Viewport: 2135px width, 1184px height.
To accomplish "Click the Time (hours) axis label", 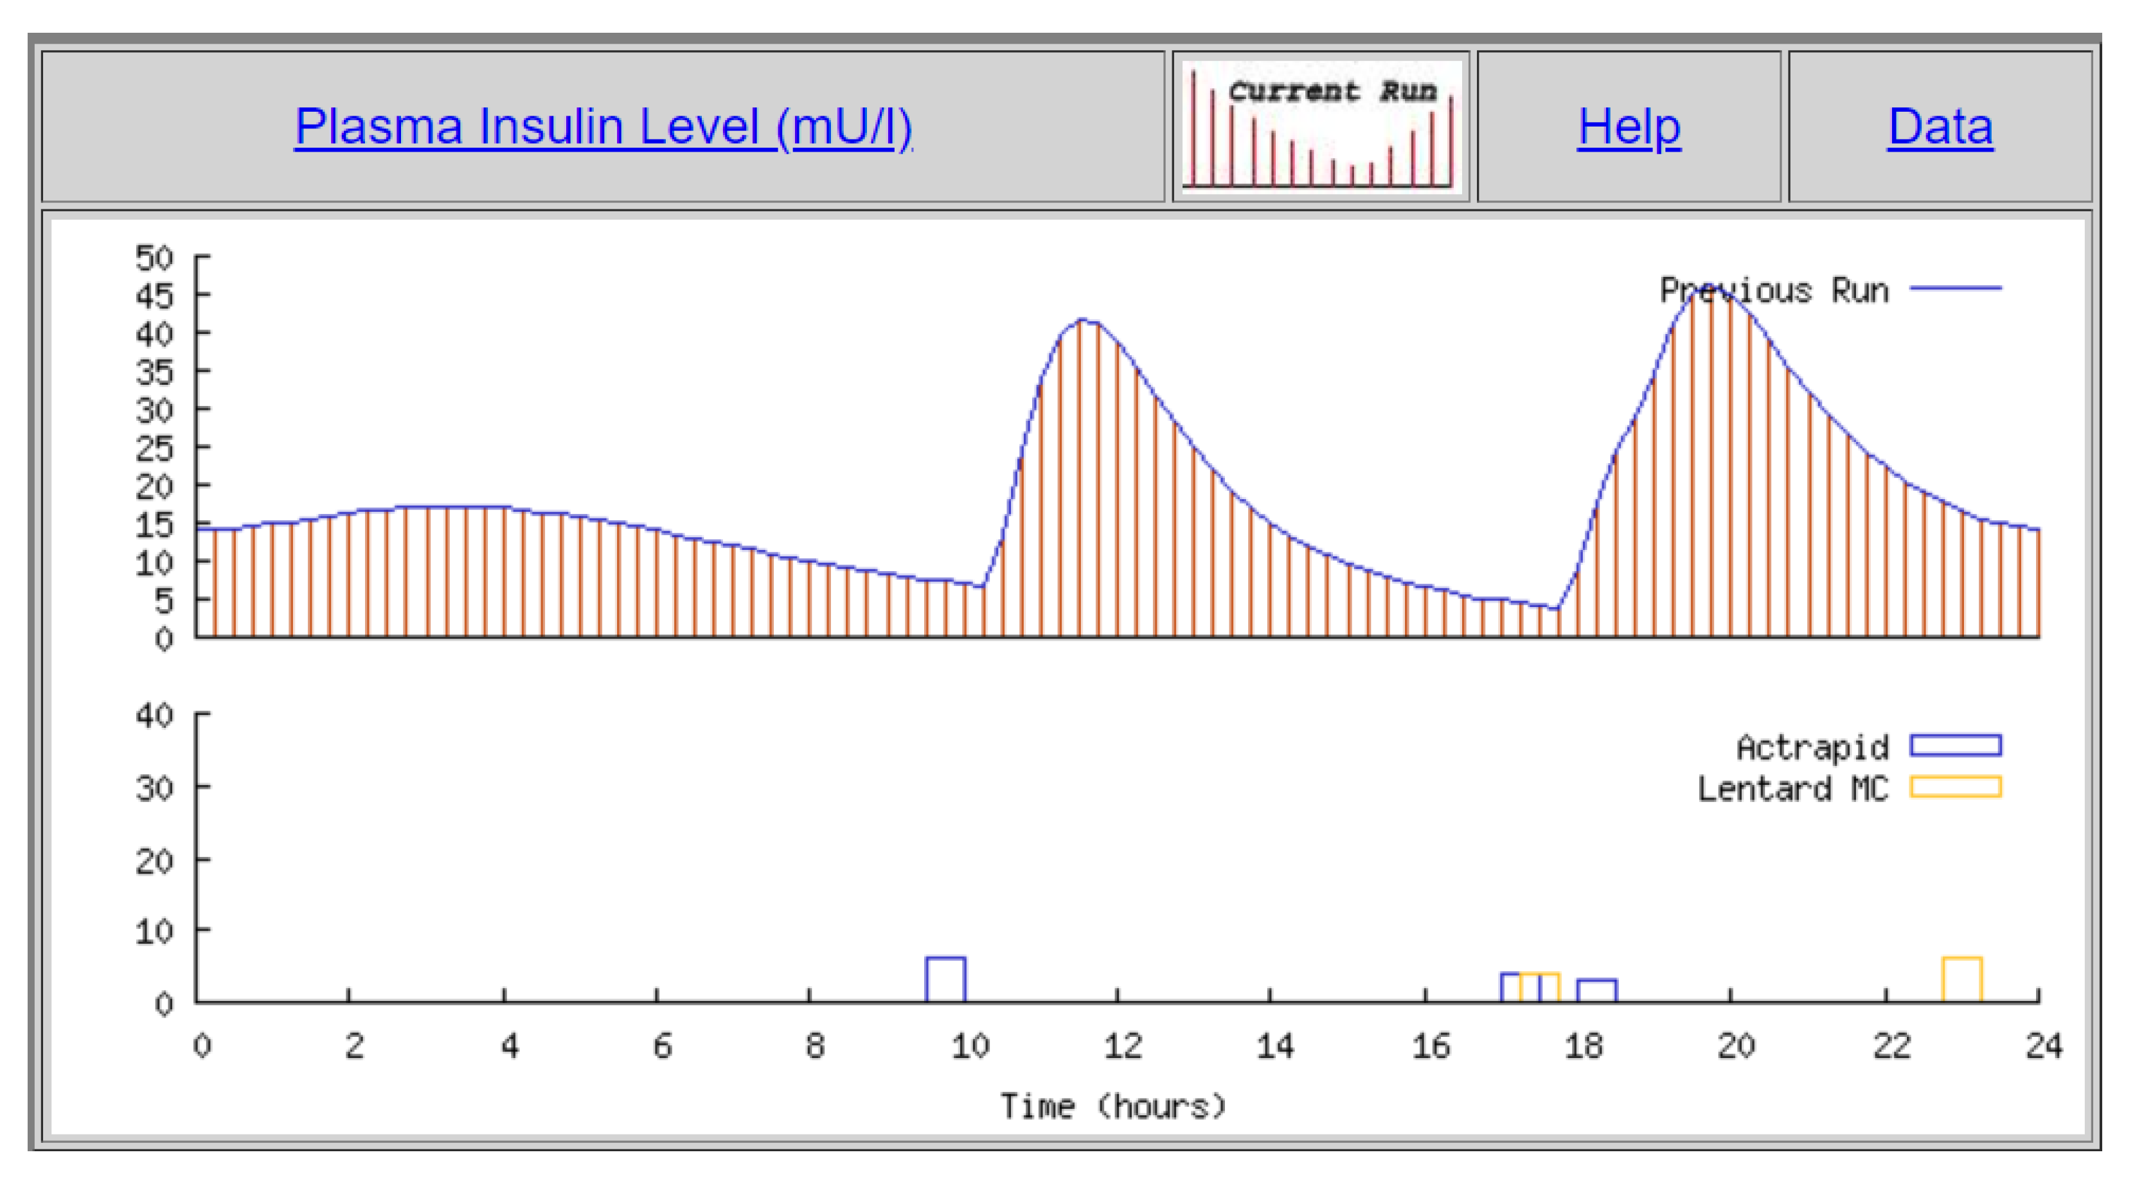I will (x=1112, y=1106).
